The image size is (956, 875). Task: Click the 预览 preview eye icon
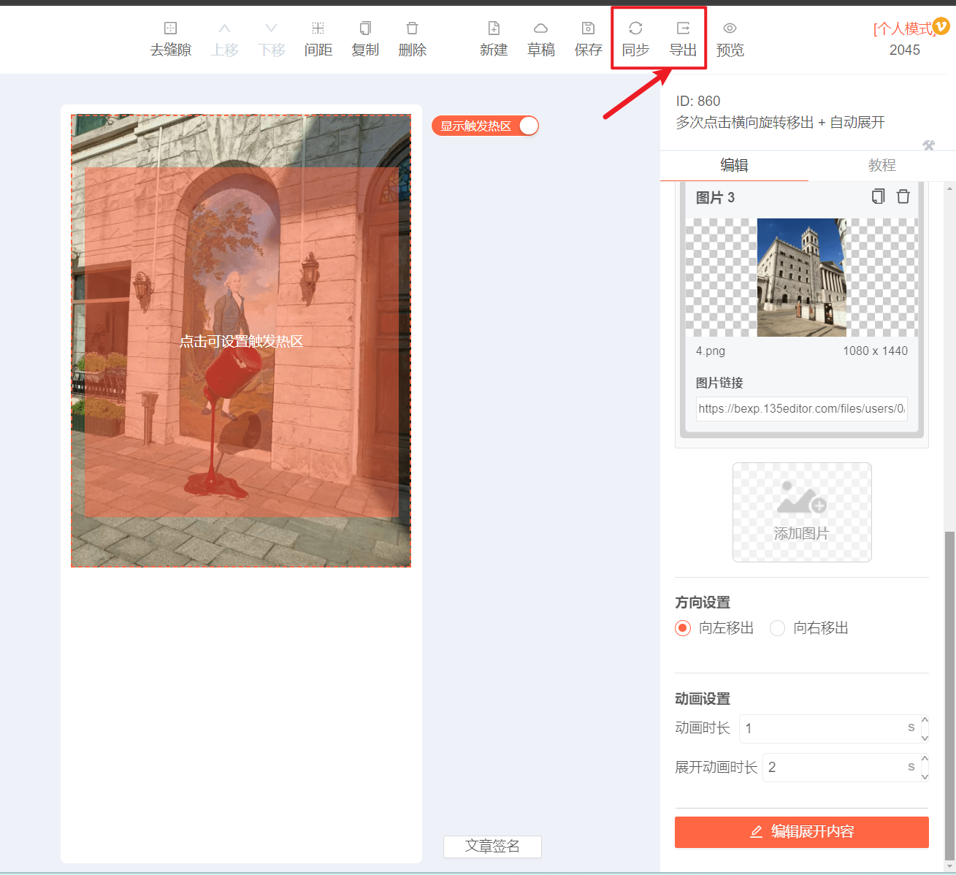730,28
